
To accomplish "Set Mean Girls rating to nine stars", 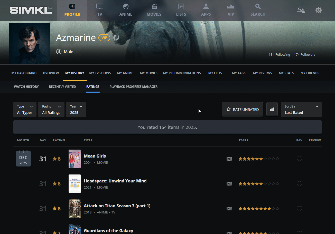I will [273, 159].
